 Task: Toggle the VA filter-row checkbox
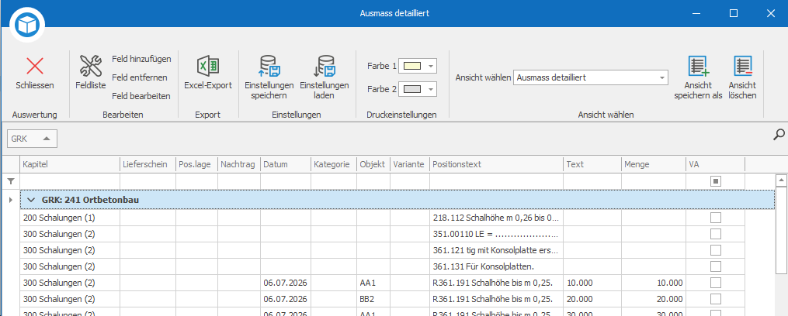(x=716, y=181)
